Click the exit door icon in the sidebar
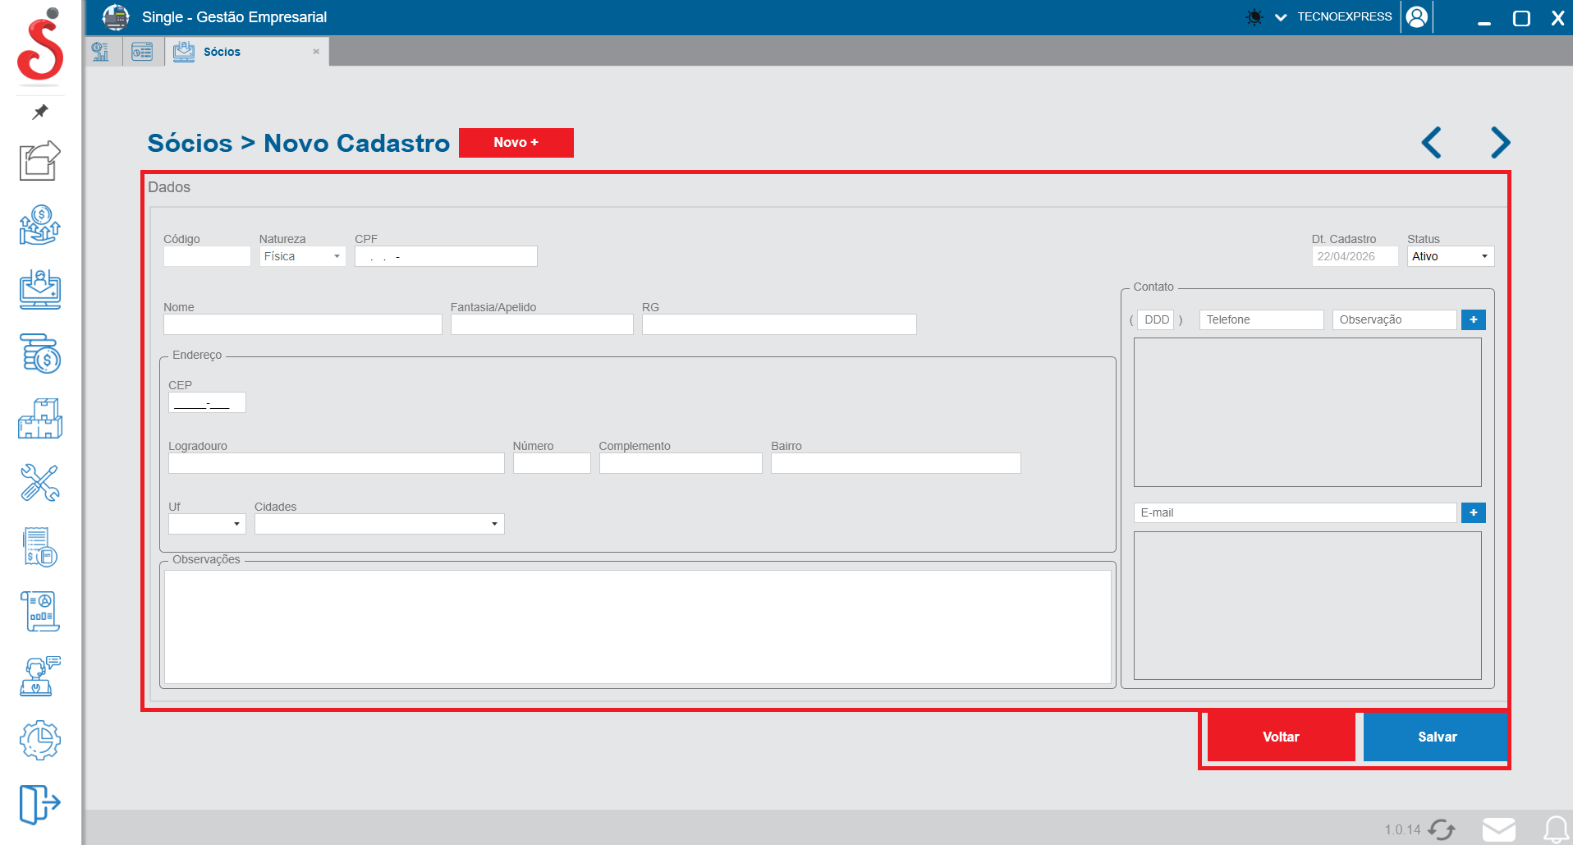This screenshot has width=1573, height=845. pos(40,803)
